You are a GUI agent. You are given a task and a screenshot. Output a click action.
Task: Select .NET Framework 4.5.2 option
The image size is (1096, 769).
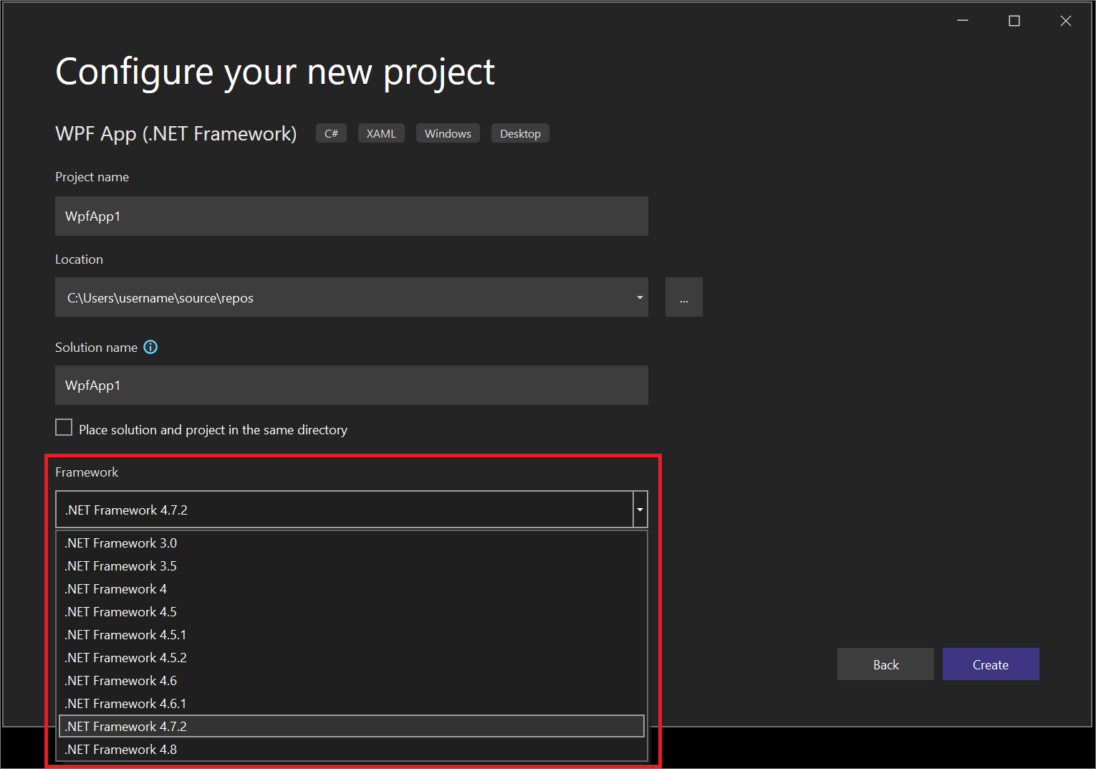click(x=352, y=658)
